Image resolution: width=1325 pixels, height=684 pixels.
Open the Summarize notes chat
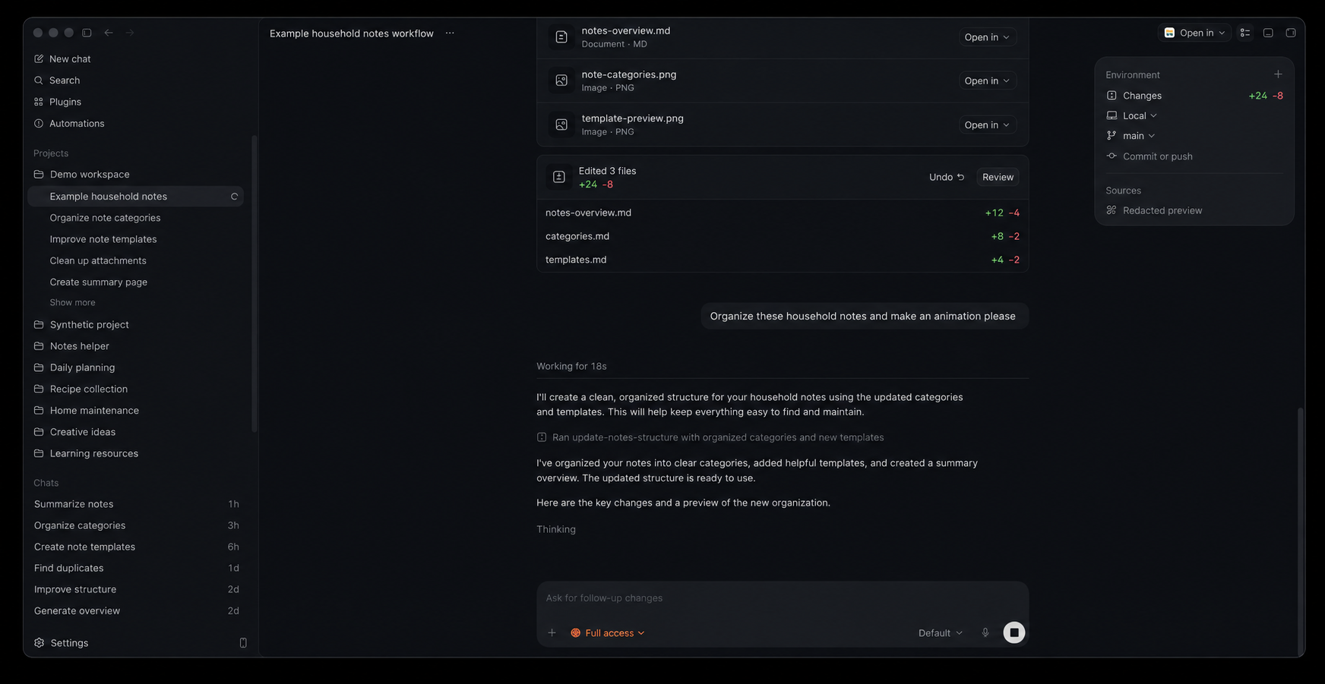point(137,504)
